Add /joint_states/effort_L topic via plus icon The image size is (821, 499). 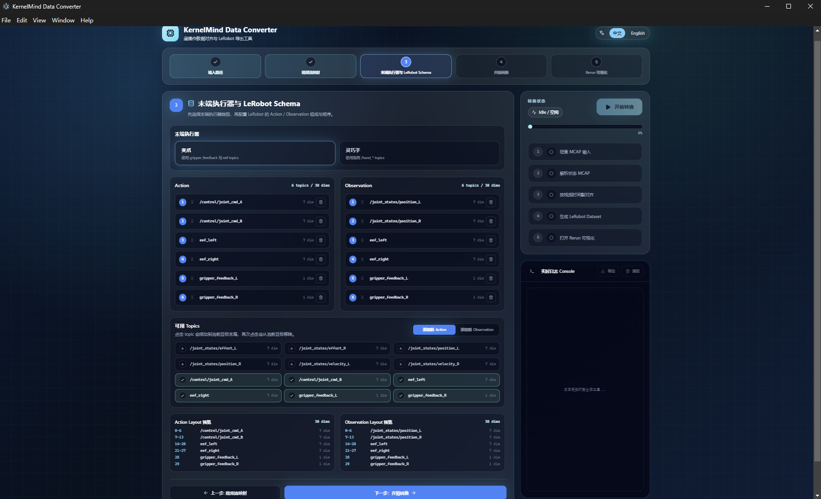(182, 348)
